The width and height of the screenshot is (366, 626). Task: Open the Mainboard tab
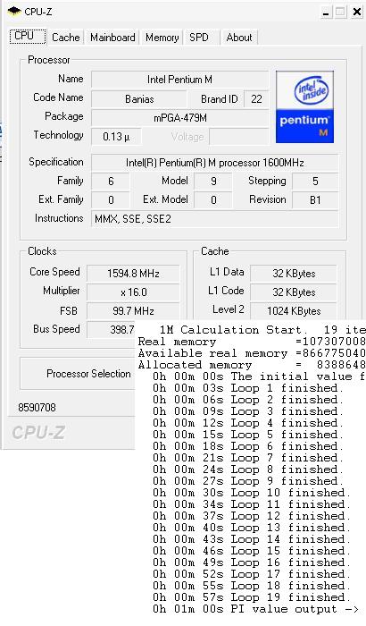[112, 38]
